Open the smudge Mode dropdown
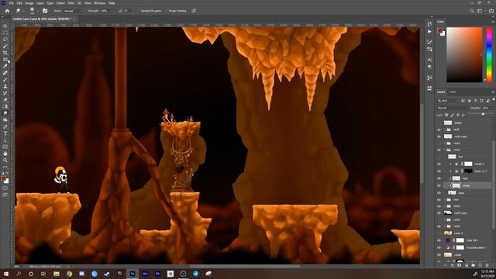496x279 pixels. [73, 11]
